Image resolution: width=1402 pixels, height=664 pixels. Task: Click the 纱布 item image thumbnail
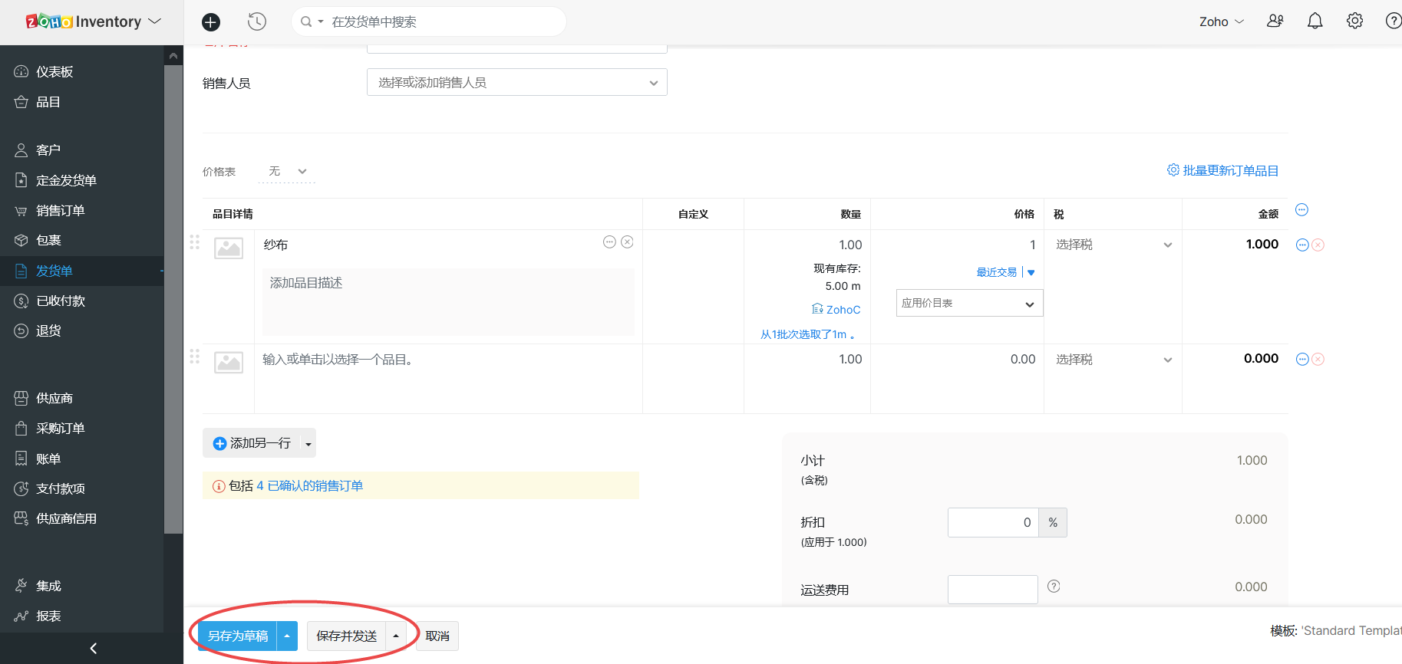[229, 248]
